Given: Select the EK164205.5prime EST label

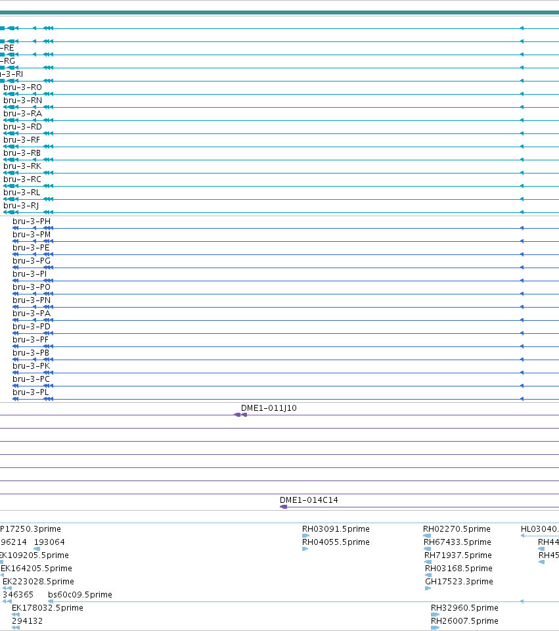Looking at the screenshot, I should 36,569.
